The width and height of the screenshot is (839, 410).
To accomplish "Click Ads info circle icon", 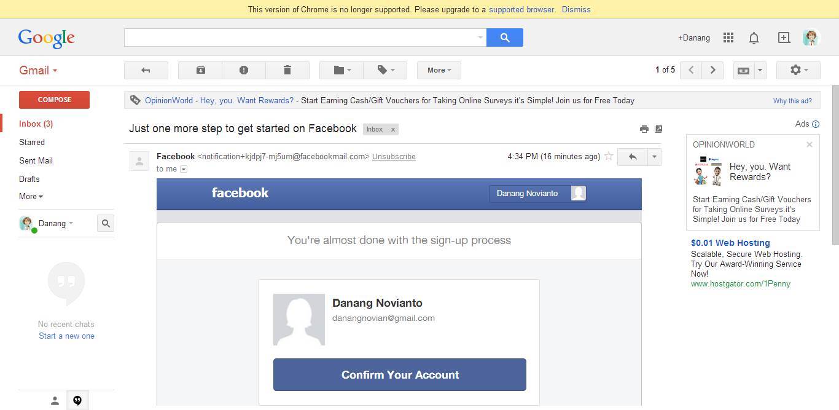I will point(816,124).
